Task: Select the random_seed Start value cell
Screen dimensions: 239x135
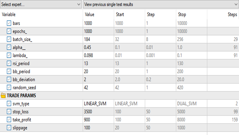Action: 129,87
